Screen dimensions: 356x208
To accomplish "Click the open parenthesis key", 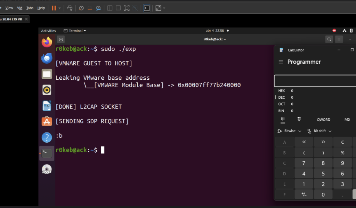I will coord(304,153).
